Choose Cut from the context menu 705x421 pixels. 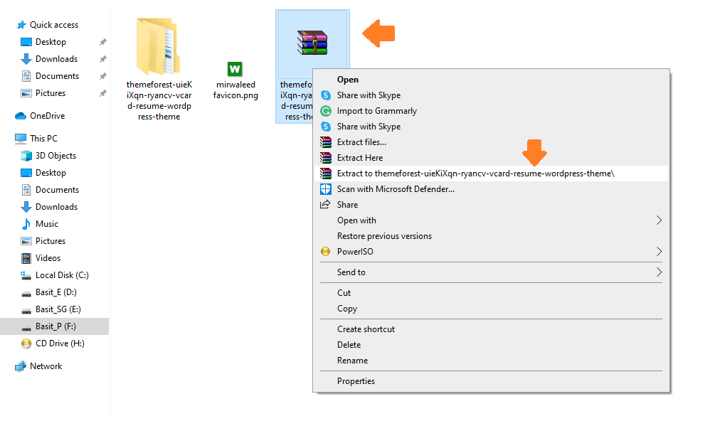(x=491, y=293)
